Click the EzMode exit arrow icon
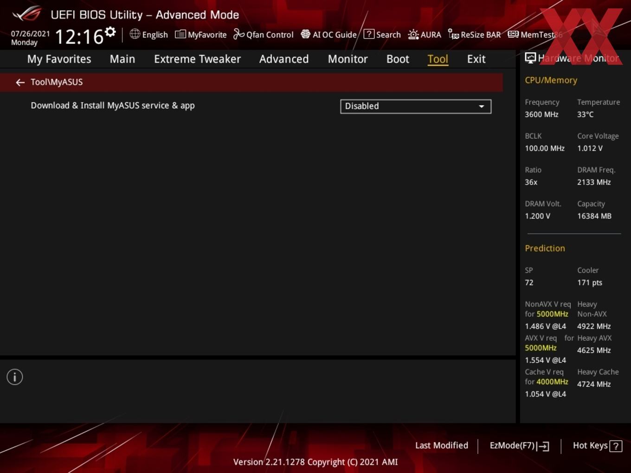The height and width of the screenshot is (473, 631). pos(543,446)
